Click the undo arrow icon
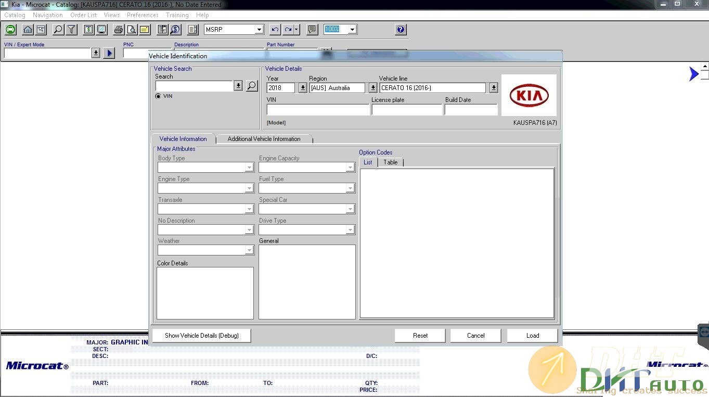Viewport: 709px width, 397px height. pyautogui.click(x=275, y=30)
